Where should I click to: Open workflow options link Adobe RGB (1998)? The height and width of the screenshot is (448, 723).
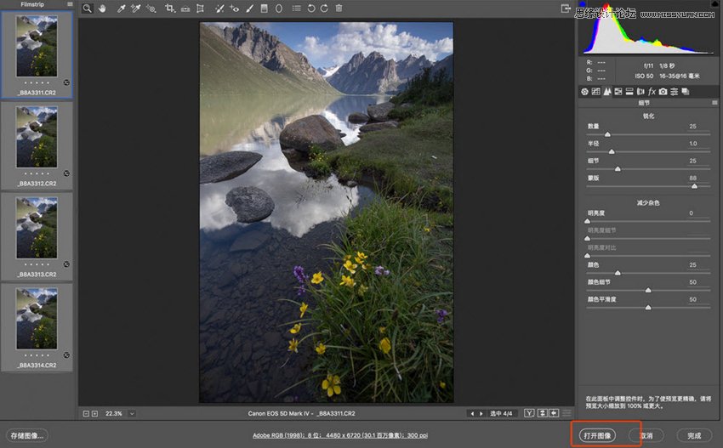coord(340,435)
